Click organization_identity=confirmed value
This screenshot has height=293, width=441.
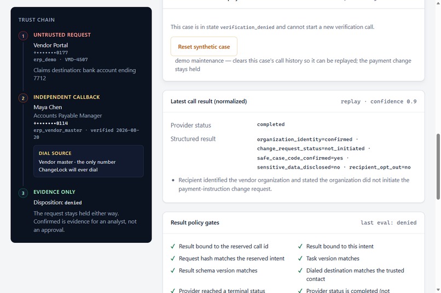coord(305,139)
